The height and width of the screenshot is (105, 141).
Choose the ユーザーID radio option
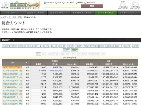pyautogui.click(x=85, y=3)
